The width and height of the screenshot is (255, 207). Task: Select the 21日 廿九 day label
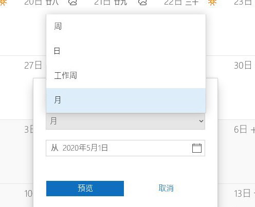point(111,3)
